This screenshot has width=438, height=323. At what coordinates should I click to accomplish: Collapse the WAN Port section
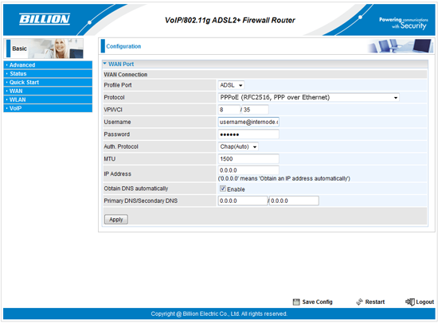[105, 64]
